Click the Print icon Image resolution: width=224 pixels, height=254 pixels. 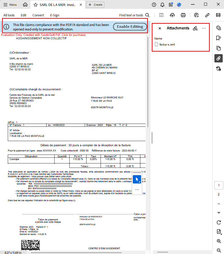[x=183, y=15]
